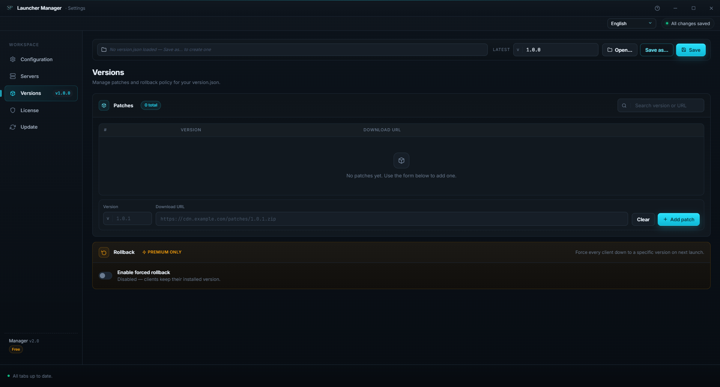Toggle Enable forced rollback switch
The width and height of the screenshot is (720, 387).
click(105, 276)
